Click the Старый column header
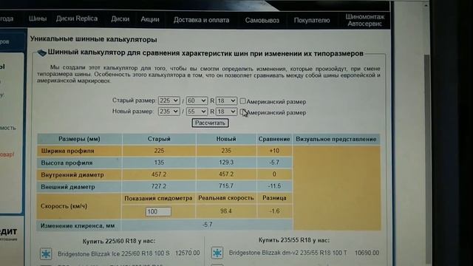The width and height of the screenshot is (473, 266). (x=159, y=139)
